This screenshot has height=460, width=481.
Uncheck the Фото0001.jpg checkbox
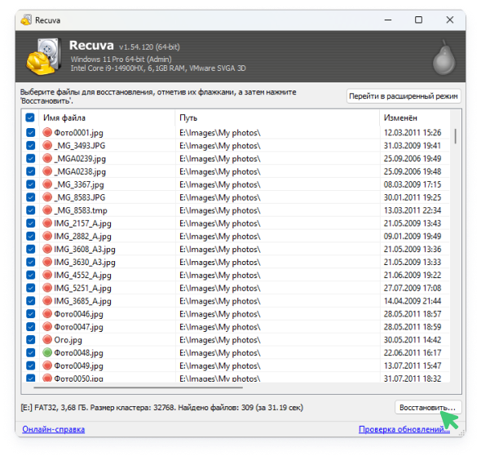(x=31, y=132)
